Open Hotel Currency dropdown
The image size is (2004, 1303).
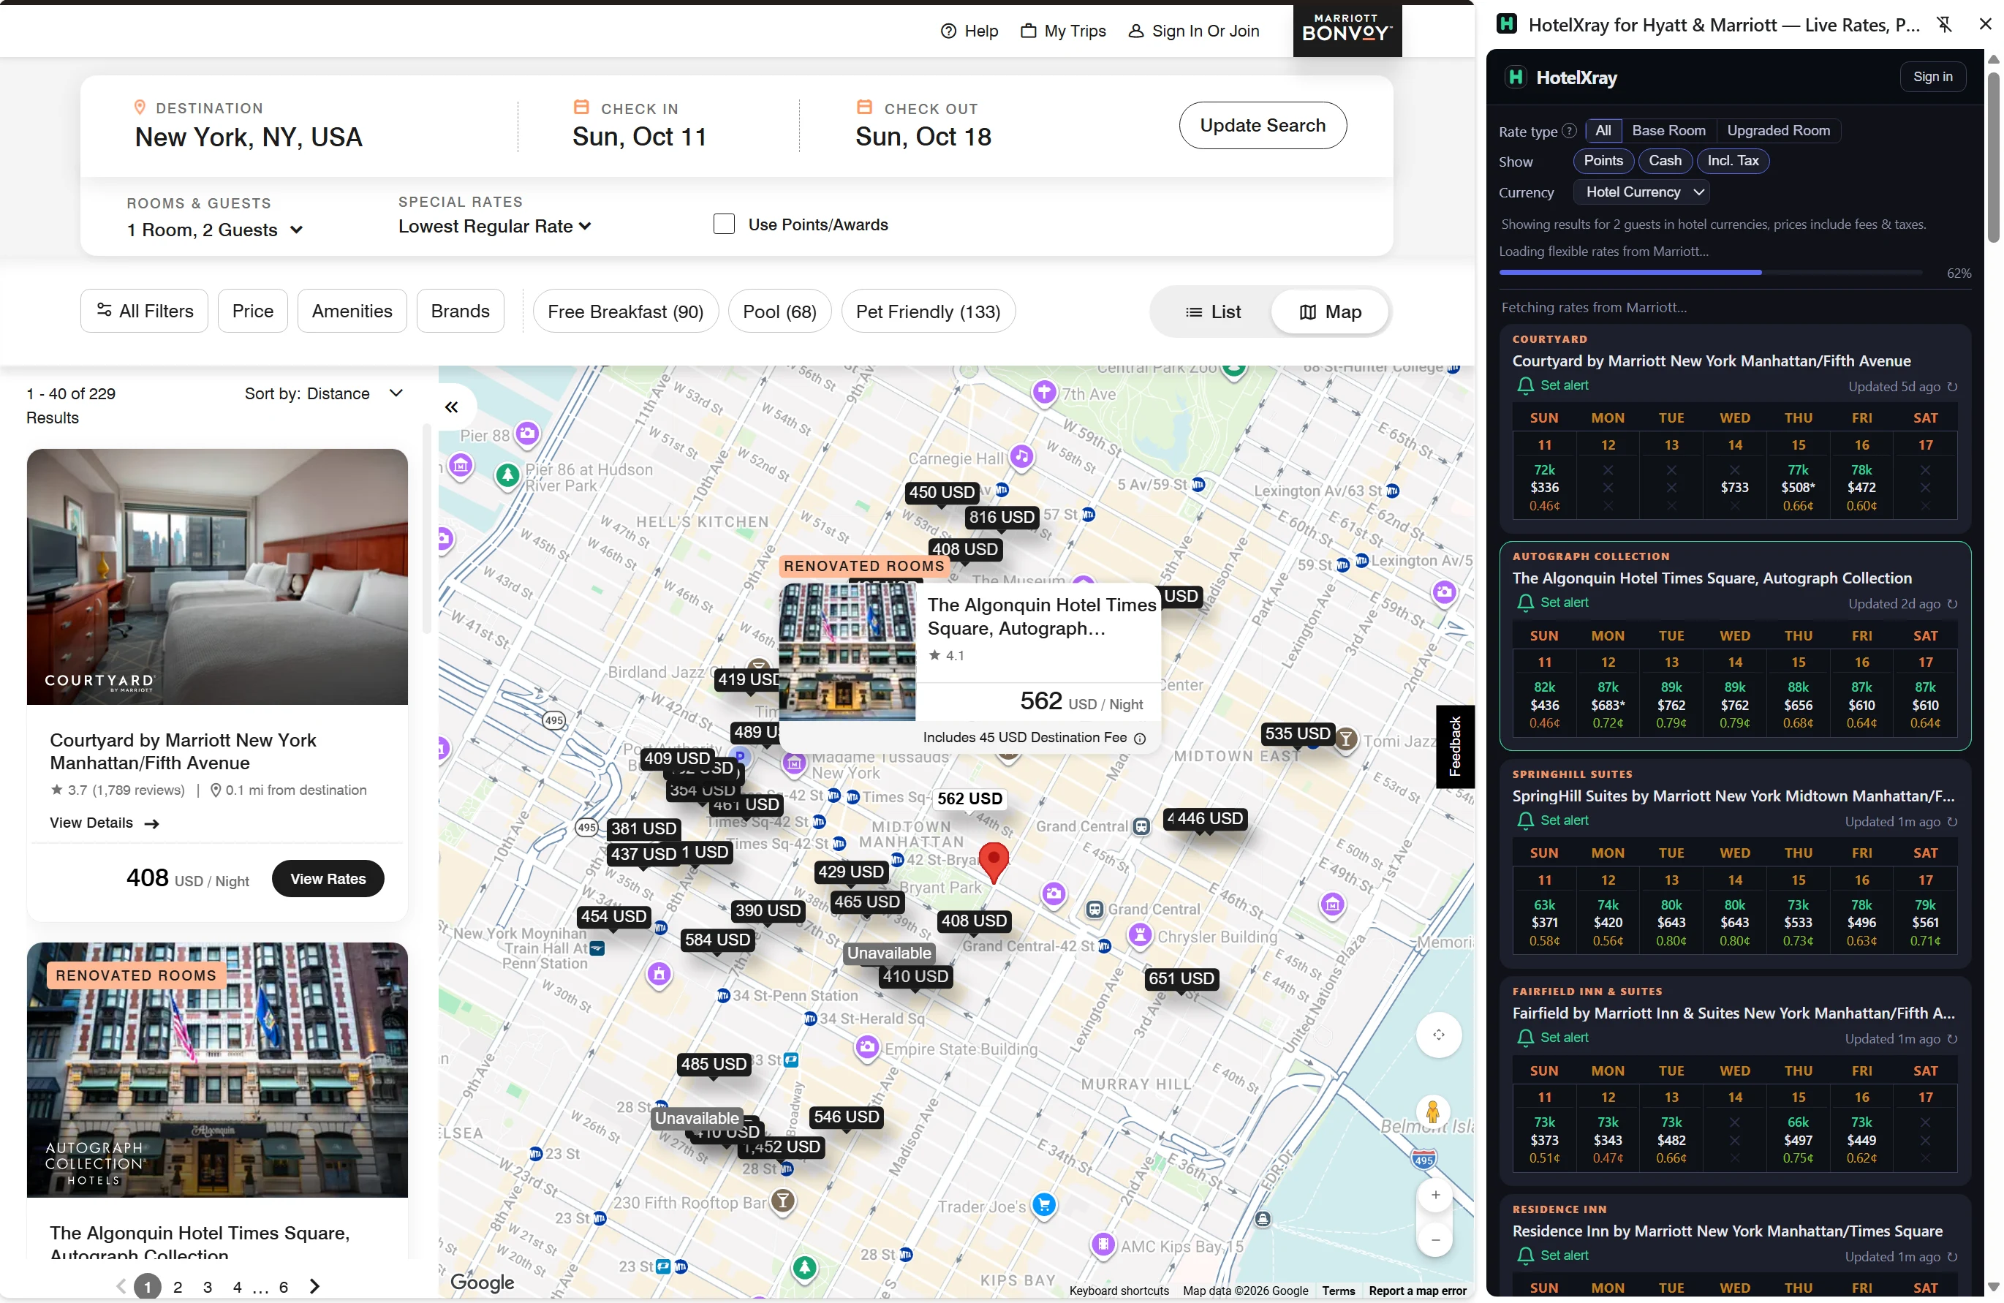[1642, 192]
